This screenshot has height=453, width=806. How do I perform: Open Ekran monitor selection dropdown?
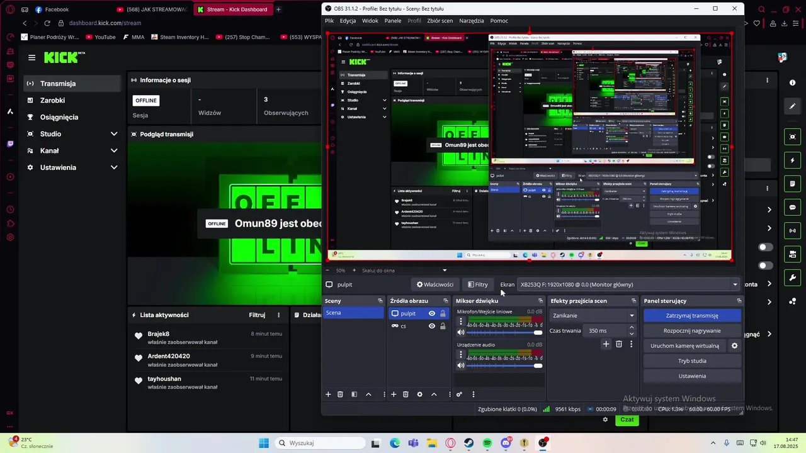click(x=628, y=284)
